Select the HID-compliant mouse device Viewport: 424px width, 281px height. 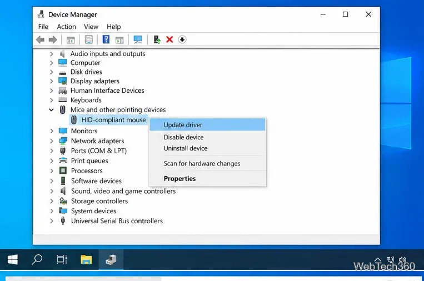tap(108, 120)
